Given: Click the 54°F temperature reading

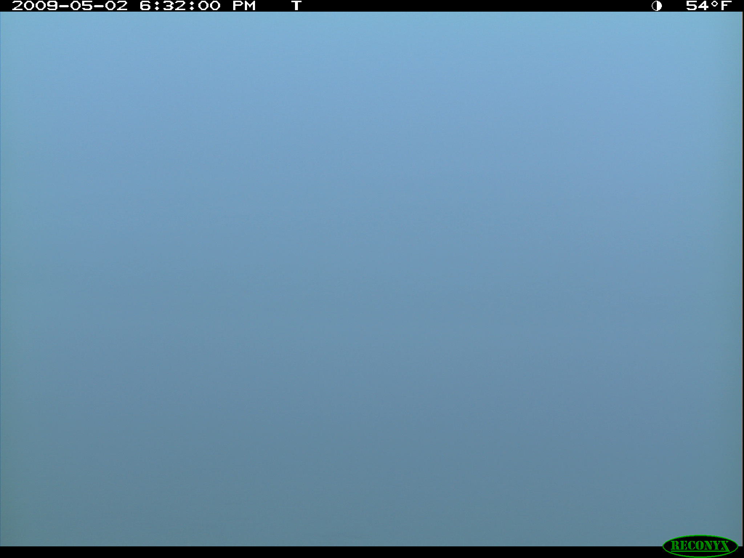Looking at the screenshot, I should pyautogui.click(x=708, y=5).
